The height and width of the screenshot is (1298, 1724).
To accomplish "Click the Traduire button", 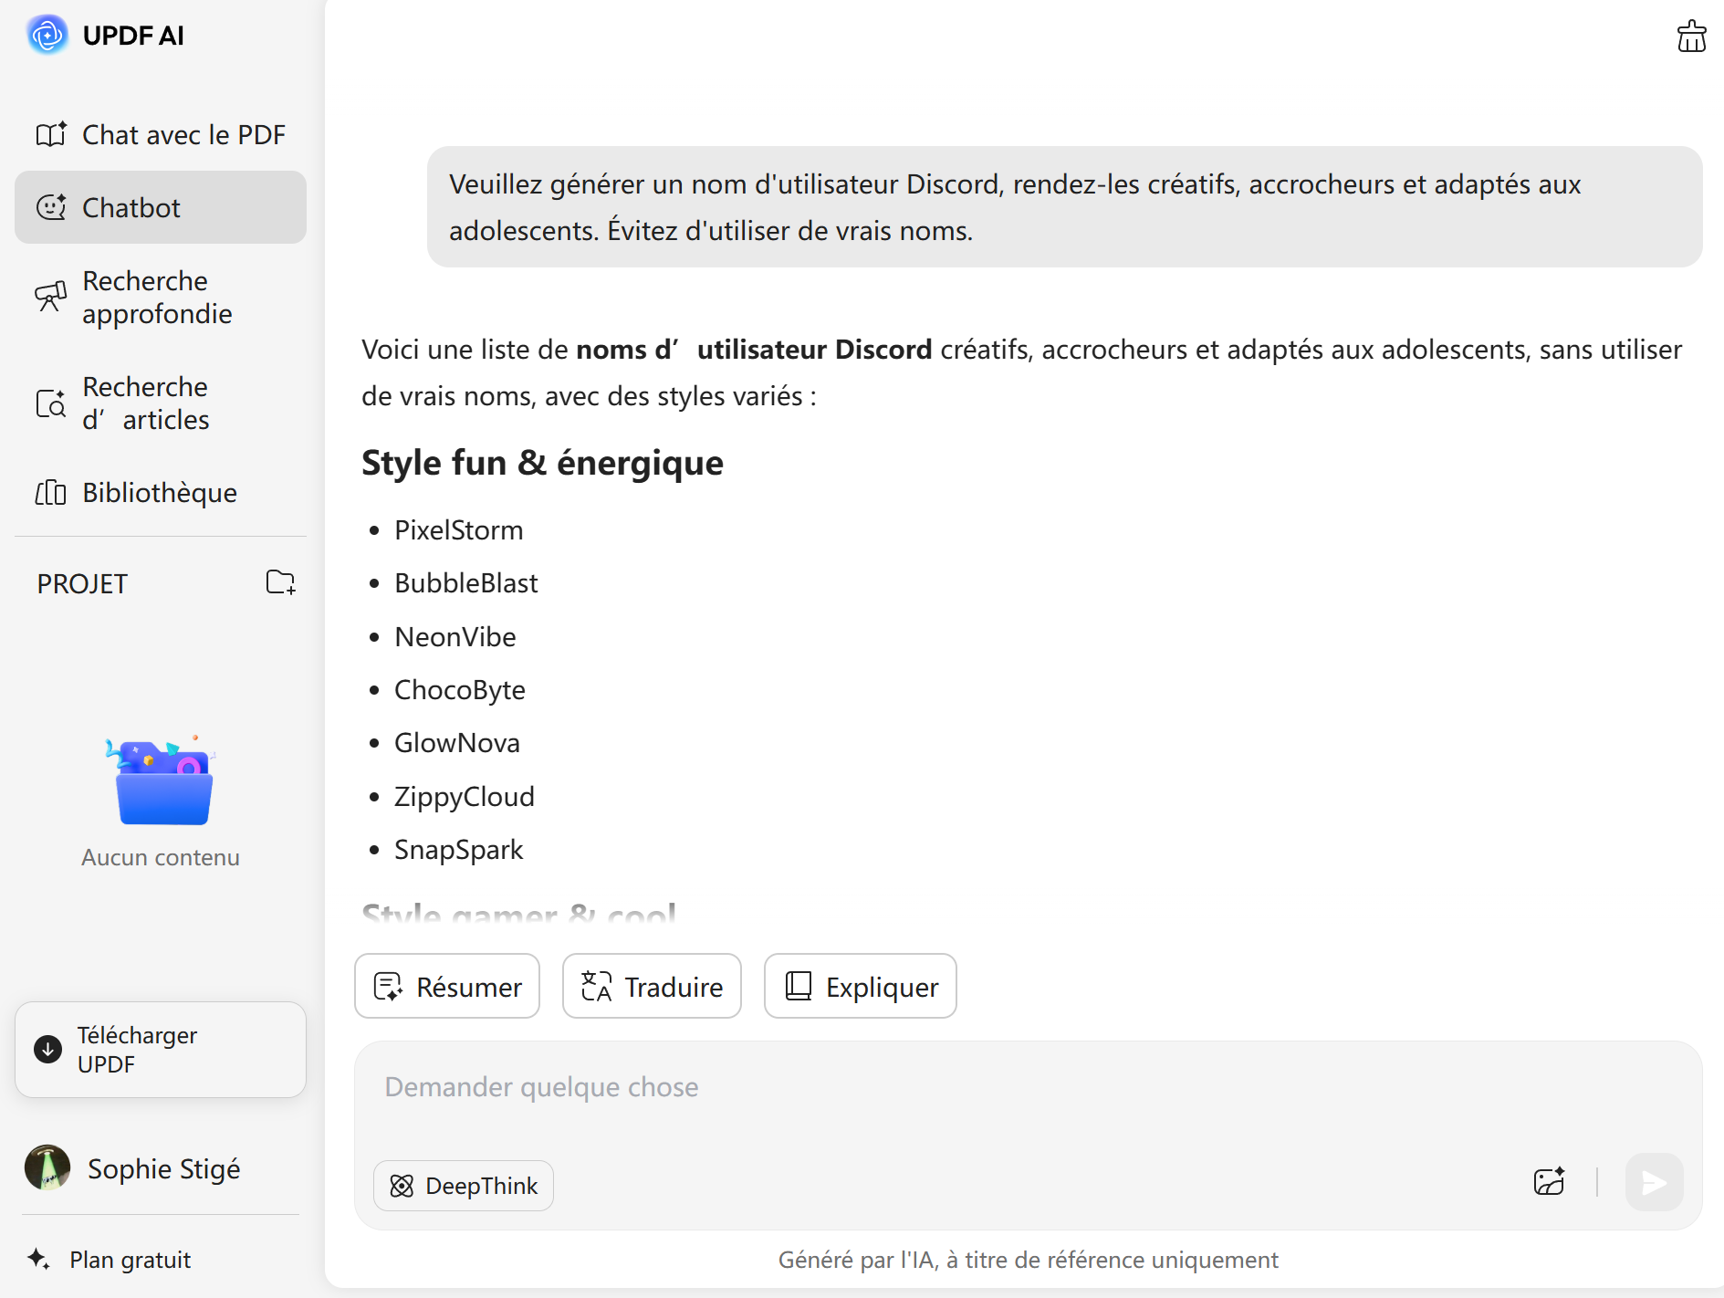I will 652,987.
